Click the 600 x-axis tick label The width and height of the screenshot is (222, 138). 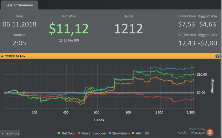coord(97,113)
